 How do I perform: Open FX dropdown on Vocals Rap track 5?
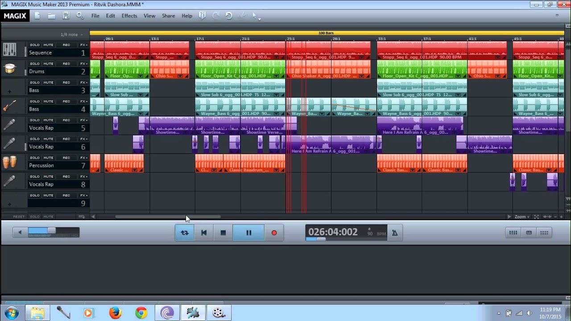(x=83, y=120)
